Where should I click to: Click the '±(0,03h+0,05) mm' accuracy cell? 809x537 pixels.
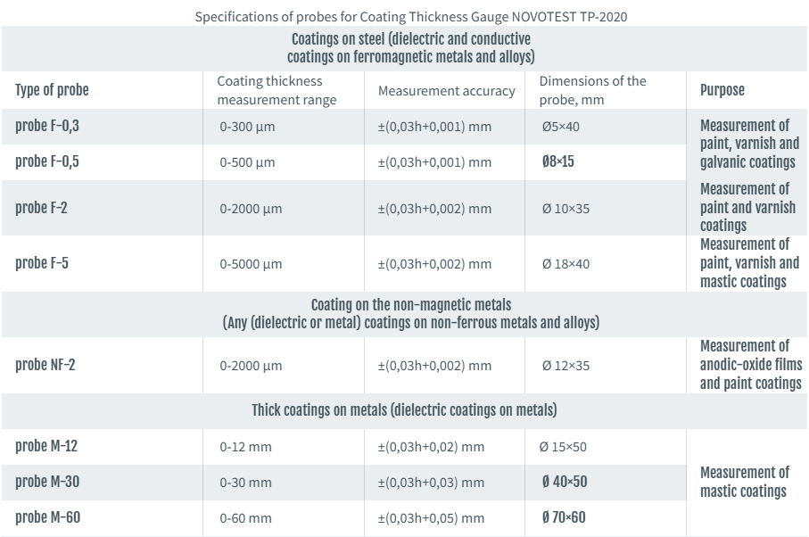[x=431, y=518]
